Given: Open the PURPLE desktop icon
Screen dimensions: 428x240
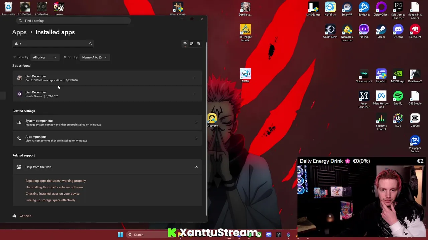Looking at the screenshot, I should click(364, 31).
